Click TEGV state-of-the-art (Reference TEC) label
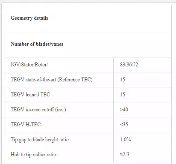This screenshot has width=176, height=164. click(x=52, y=80)
